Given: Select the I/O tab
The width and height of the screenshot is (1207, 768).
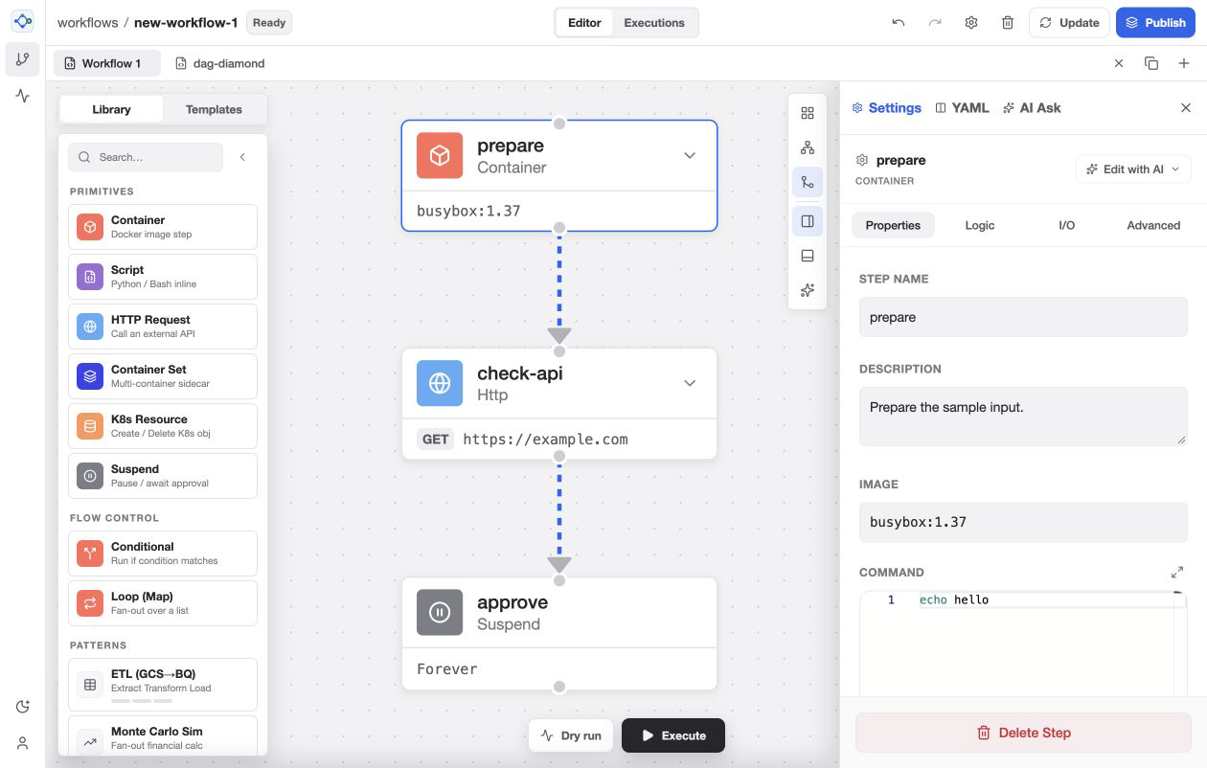Looking at the screenshot, I should point(1066,225).
